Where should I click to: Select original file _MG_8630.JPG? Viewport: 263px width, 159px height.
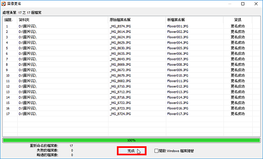point(120,48)
